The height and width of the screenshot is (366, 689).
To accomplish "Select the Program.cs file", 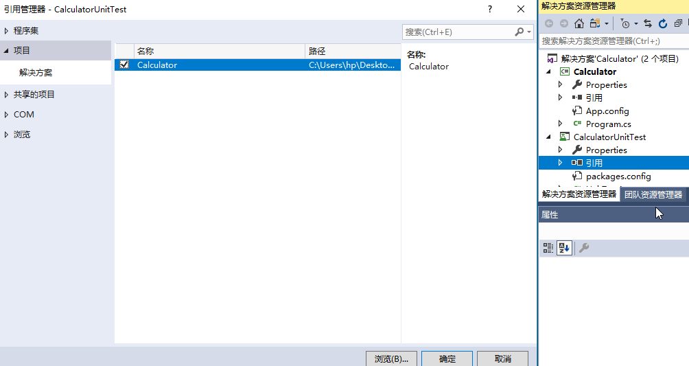I will (609, 124).
